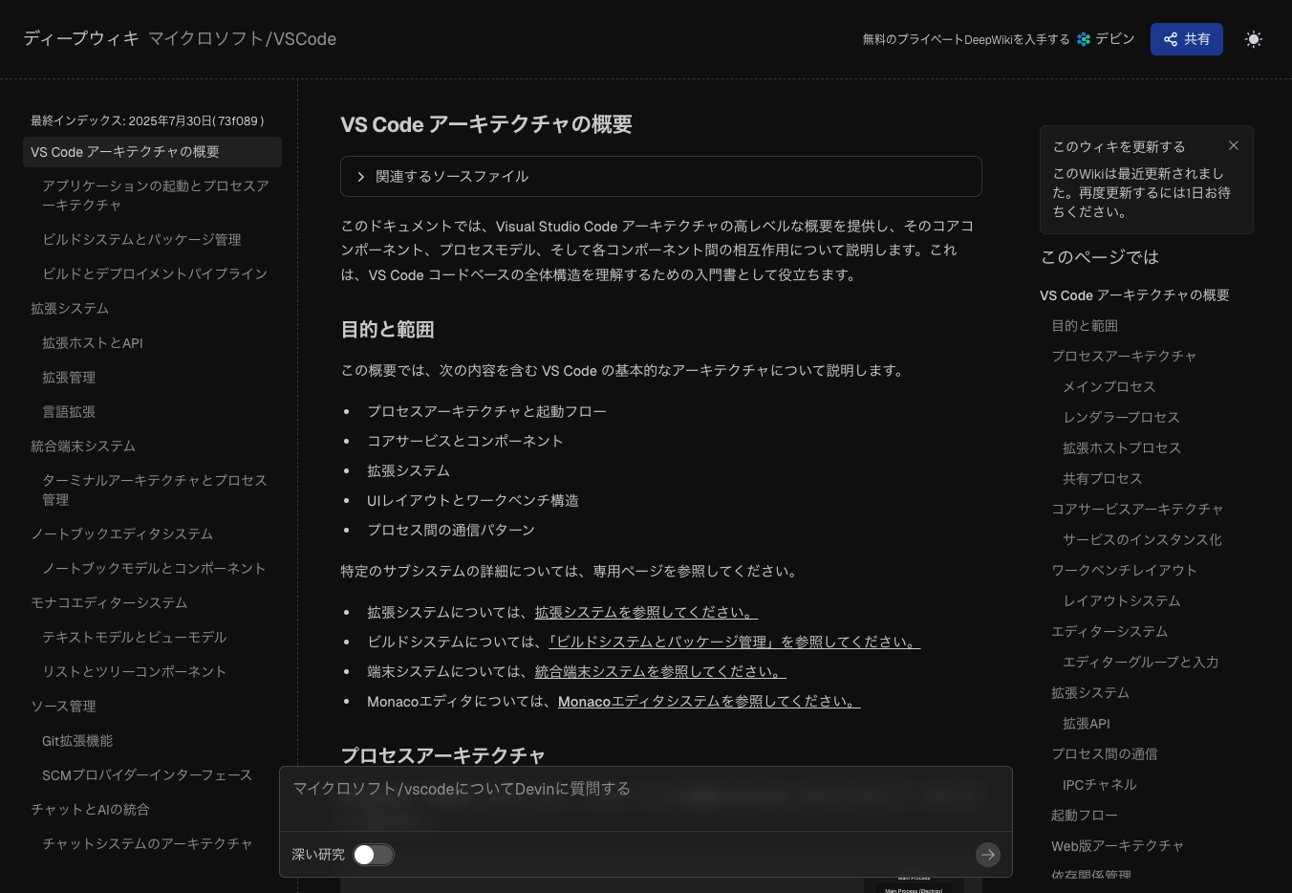Jump to 目的と範囲 in page outline
This screenshot has width=1292, height=893.
coord(1085,326)
